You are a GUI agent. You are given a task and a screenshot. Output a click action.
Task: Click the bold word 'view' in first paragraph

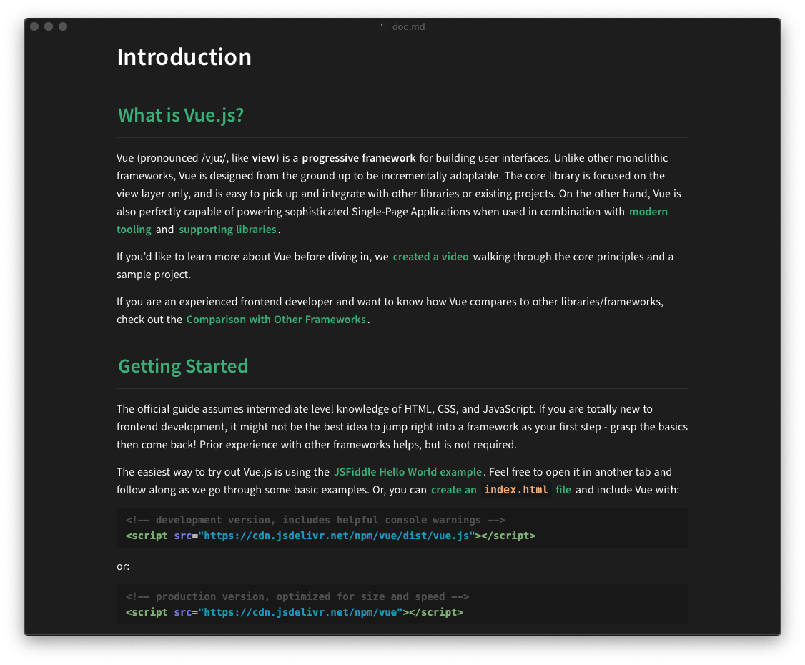[263, 158]
